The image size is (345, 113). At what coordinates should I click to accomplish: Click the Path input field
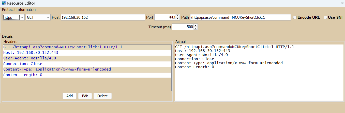click(240, 17)
